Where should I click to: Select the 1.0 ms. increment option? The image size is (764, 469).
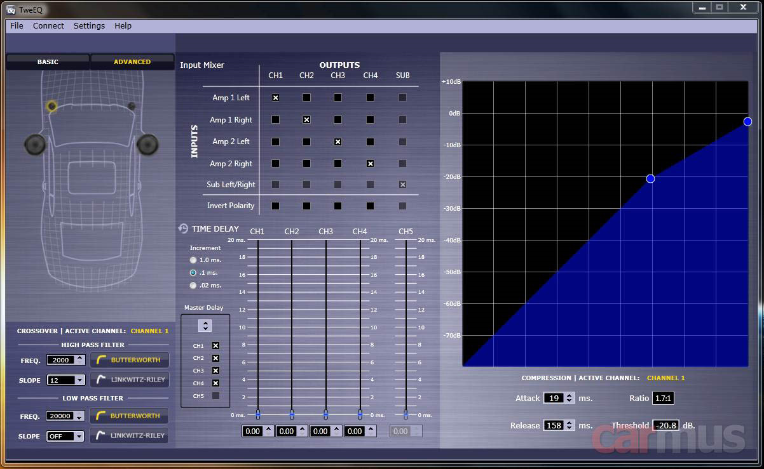193,260
